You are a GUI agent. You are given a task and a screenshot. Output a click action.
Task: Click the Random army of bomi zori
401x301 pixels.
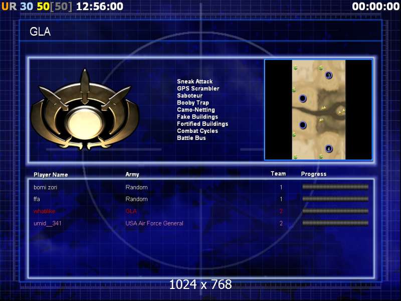136,187
